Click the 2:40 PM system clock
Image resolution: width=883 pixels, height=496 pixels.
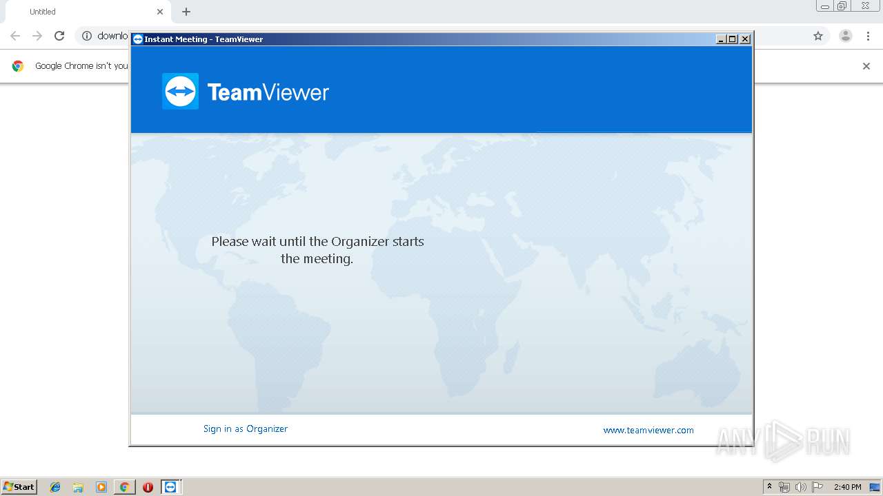[x=847, y=487]
